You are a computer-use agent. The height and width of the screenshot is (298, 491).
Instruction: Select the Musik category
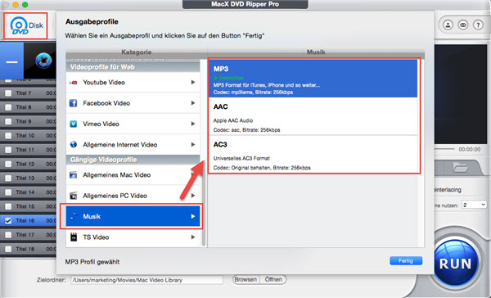[x=133, y=216]
